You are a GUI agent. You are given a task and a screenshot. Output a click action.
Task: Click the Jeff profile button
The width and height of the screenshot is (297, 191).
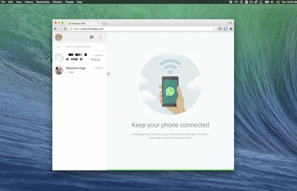point(230,23)
